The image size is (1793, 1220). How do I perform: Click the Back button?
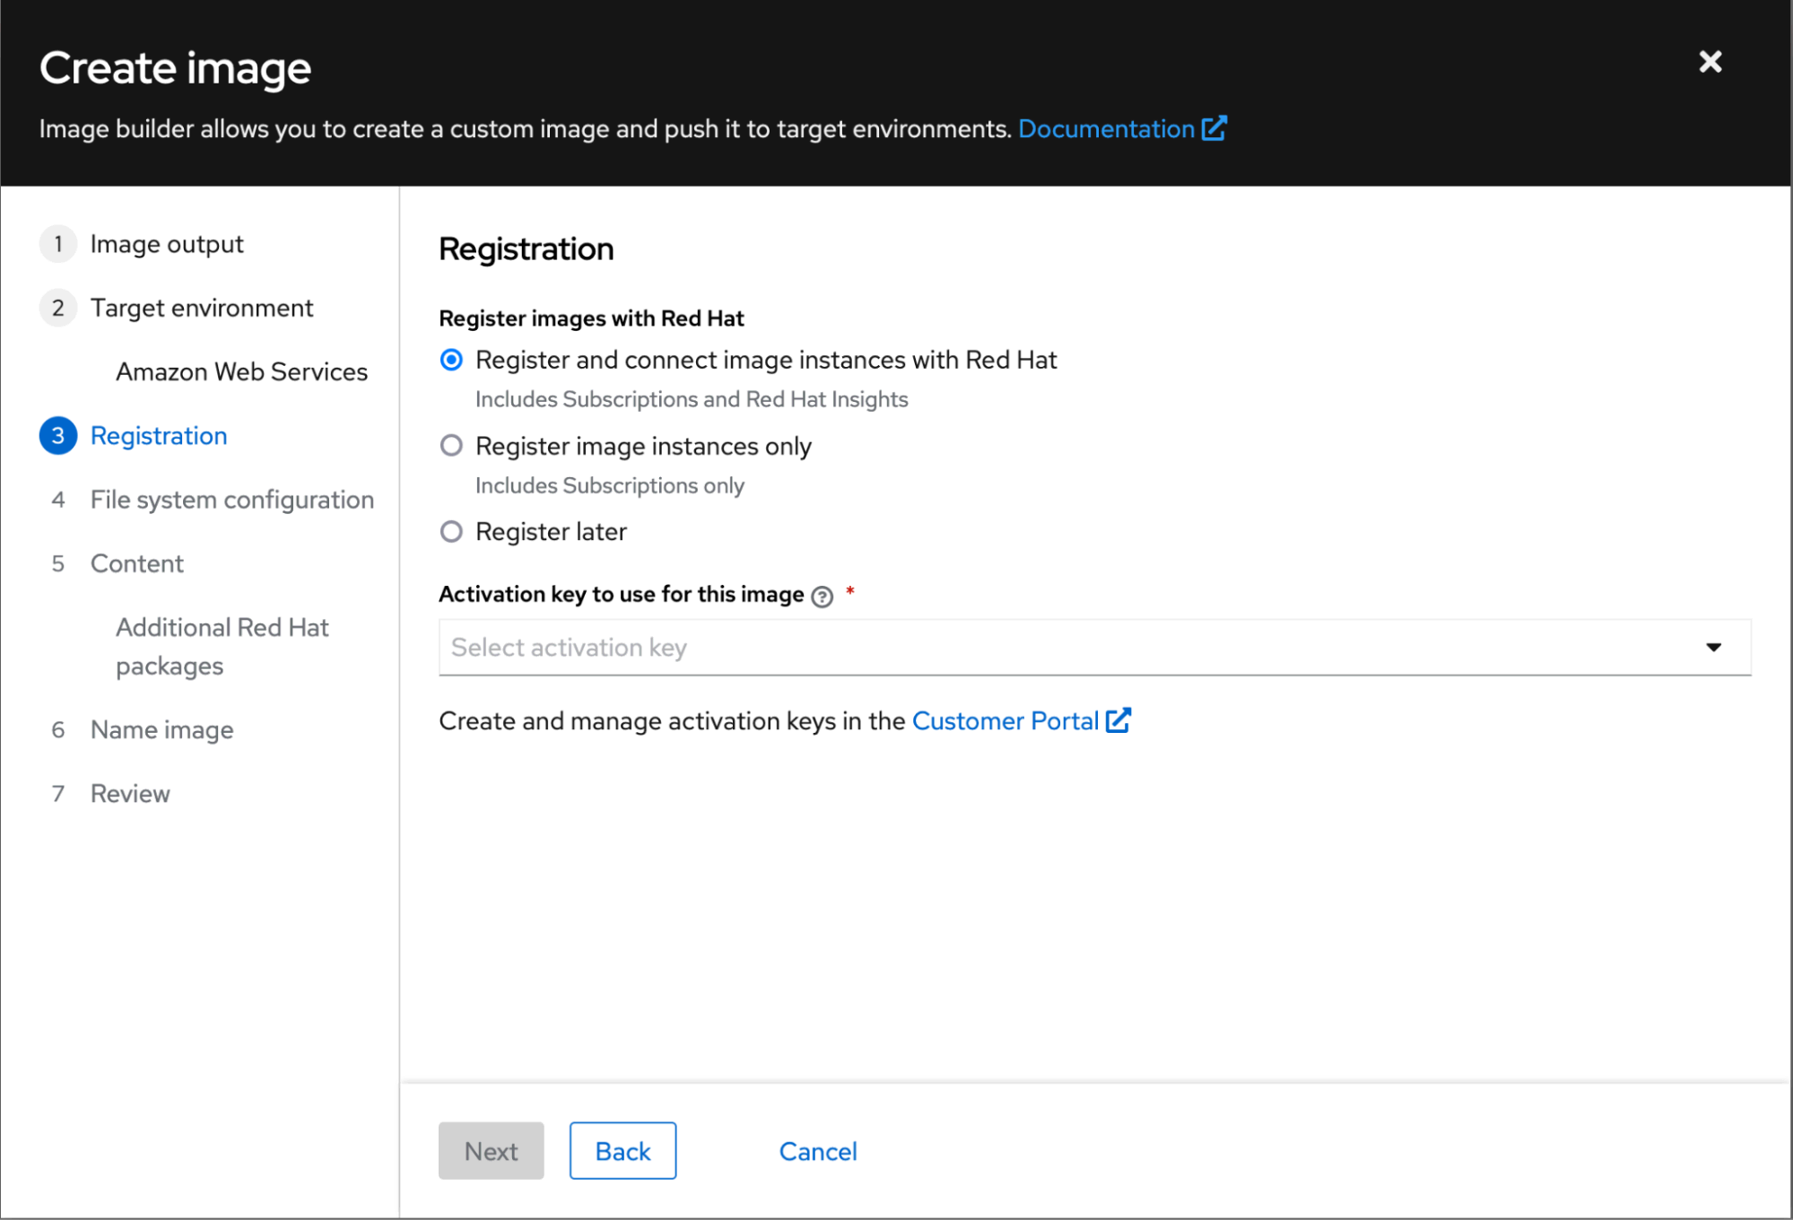coord(622,1151)
